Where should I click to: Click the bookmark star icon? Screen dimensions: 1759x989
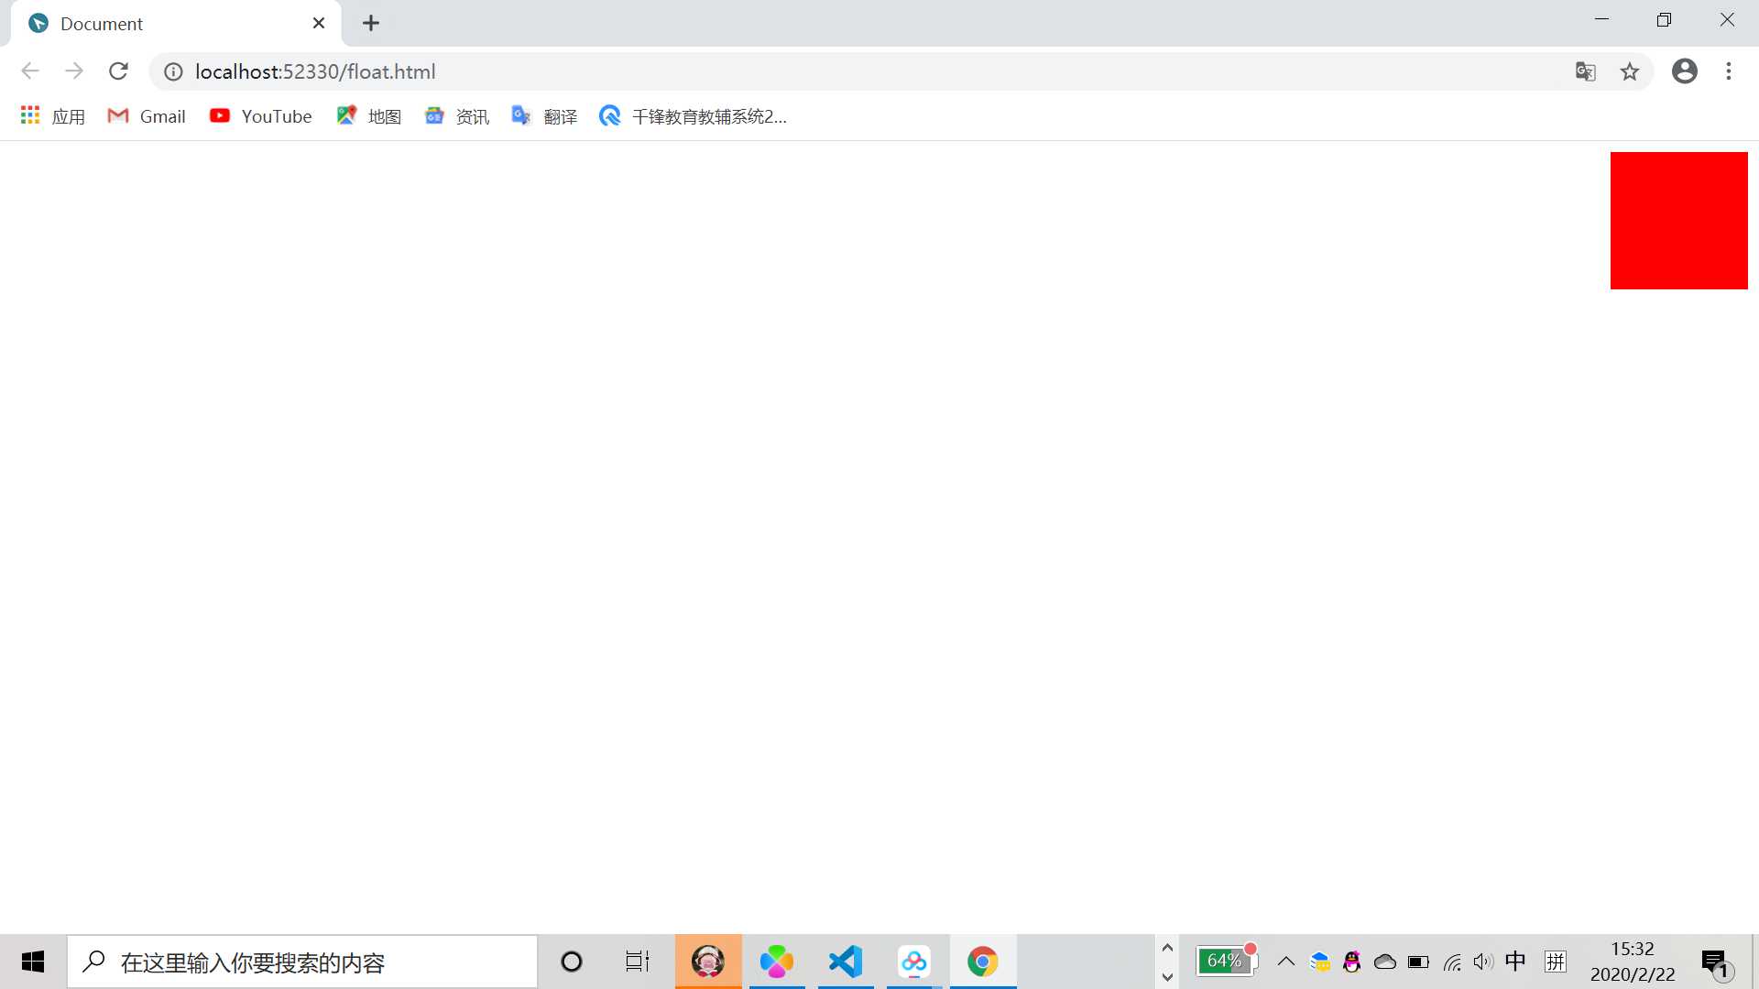tap(1630, 71)
